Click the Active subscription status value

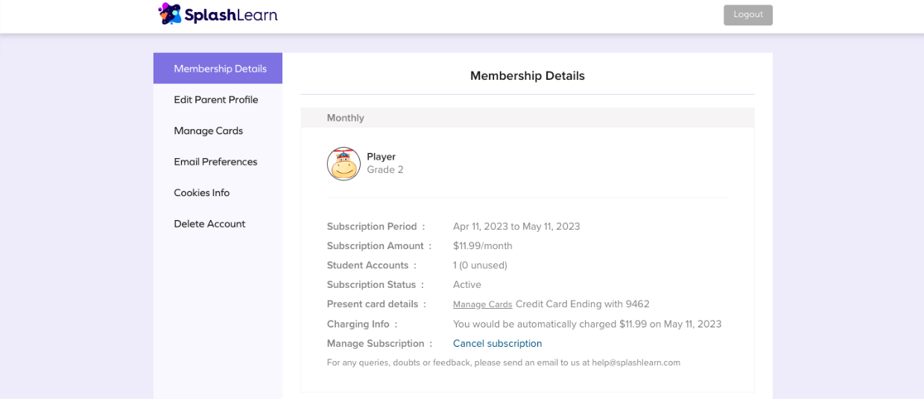[467, 285]
